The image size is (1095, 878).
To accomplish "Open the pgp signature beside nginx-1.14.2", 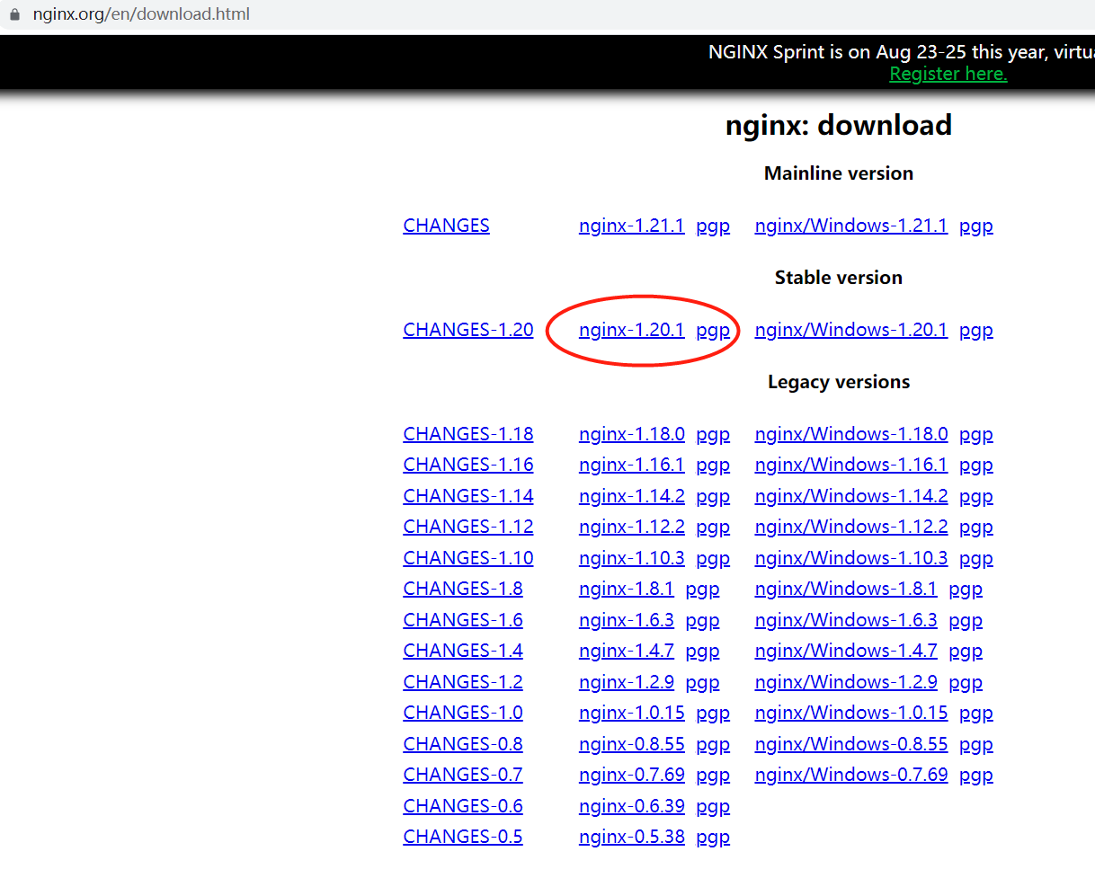I will point(713,497).
